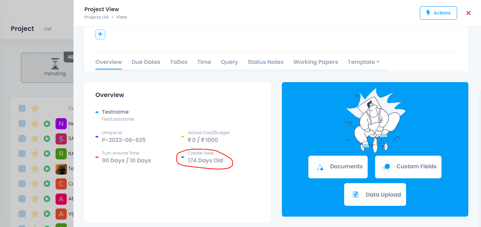The image size is (481, 227).
Task: Check the box in the S avatar row
Action: [x=22, y=139]
